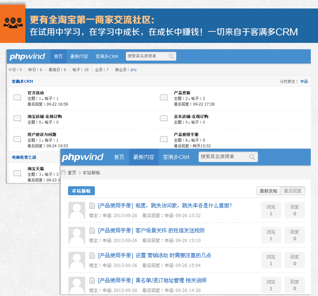Select 最新内容 tab in back window

(x=79, y=56)
